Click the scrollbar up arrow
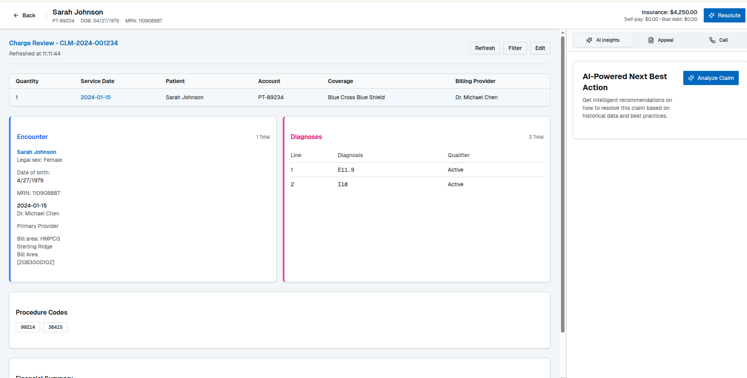The width and height of the screenshot is (747, 378). tap(563, 32)
